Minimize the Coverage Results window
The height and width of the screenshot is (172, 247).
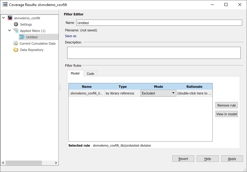point(212,5)
